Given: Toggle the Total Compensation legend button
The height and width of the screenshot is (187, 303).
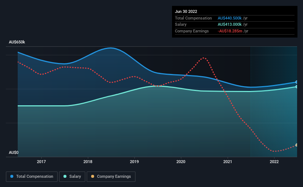Looking at the screenshot, I should pyautogui.click(x=32, y=177).
